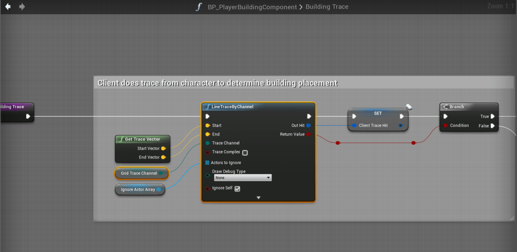The image size is (517, 252).
Task: Click the LineTraceByChannel output execution pin
Action: coord(309,117)
